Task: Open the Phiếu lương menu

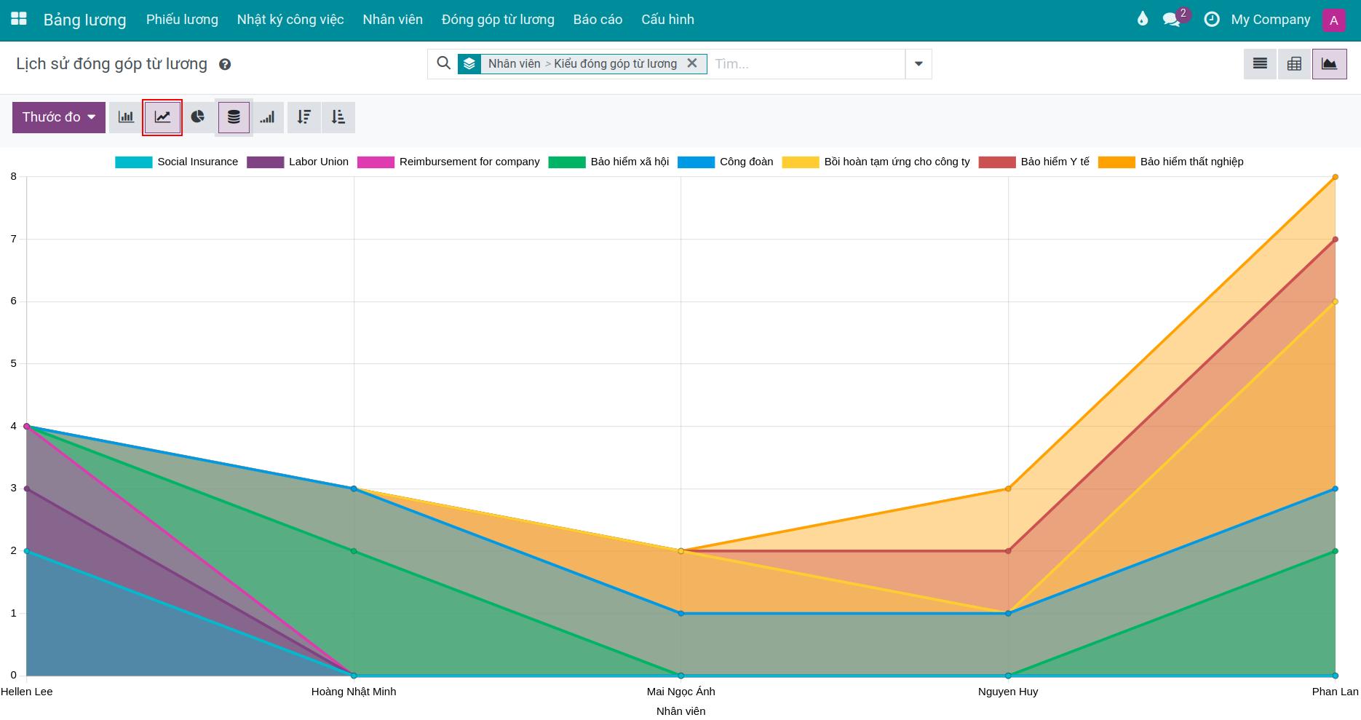Action: pyautogui.click(x=182, y=20)
